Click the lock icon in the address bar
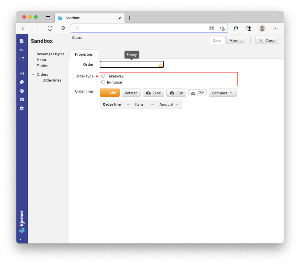This screenshot has height=265, width=300. [x=77, y=28]
